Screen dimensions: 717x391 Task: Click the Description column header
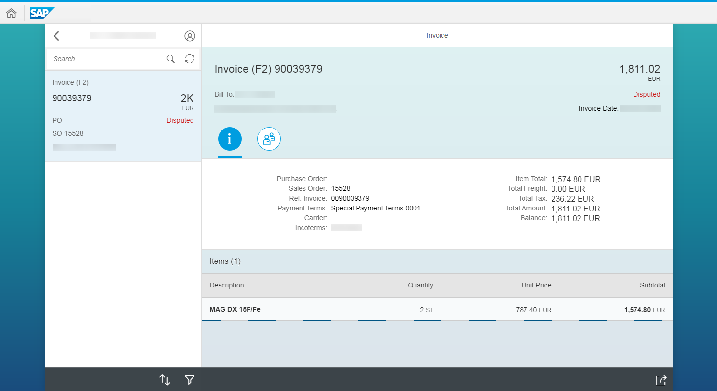click(x=226, y=285)
